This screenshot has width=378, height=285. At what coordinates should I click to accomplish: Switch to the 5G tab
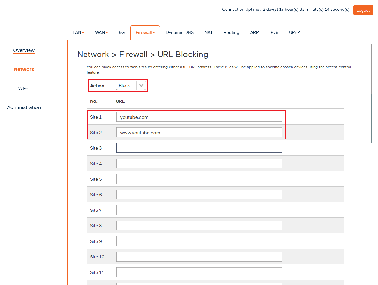[x=122, y=32]
